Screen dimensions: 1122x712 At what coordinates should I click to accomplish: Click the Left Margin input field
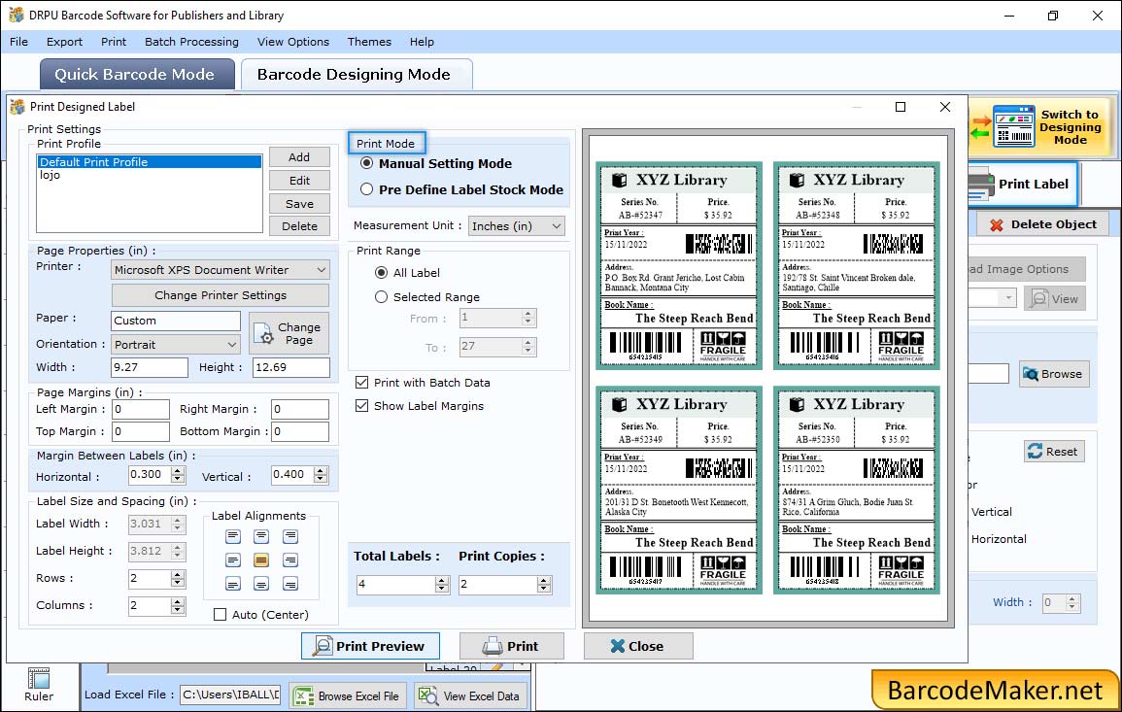pos(140,409)
